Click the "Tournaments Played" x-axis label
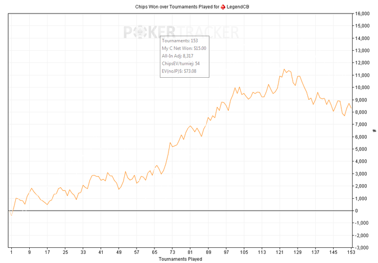The height and width of the screenshot is (263, 378). pos(180,259)
